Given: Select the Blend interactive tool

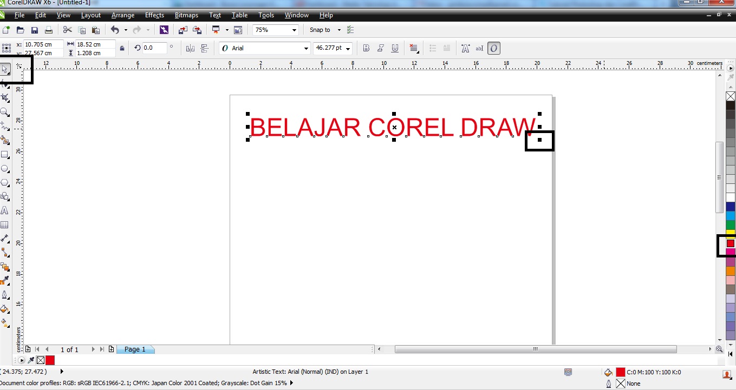Looking at the screenshot, I should click(5, 267).
